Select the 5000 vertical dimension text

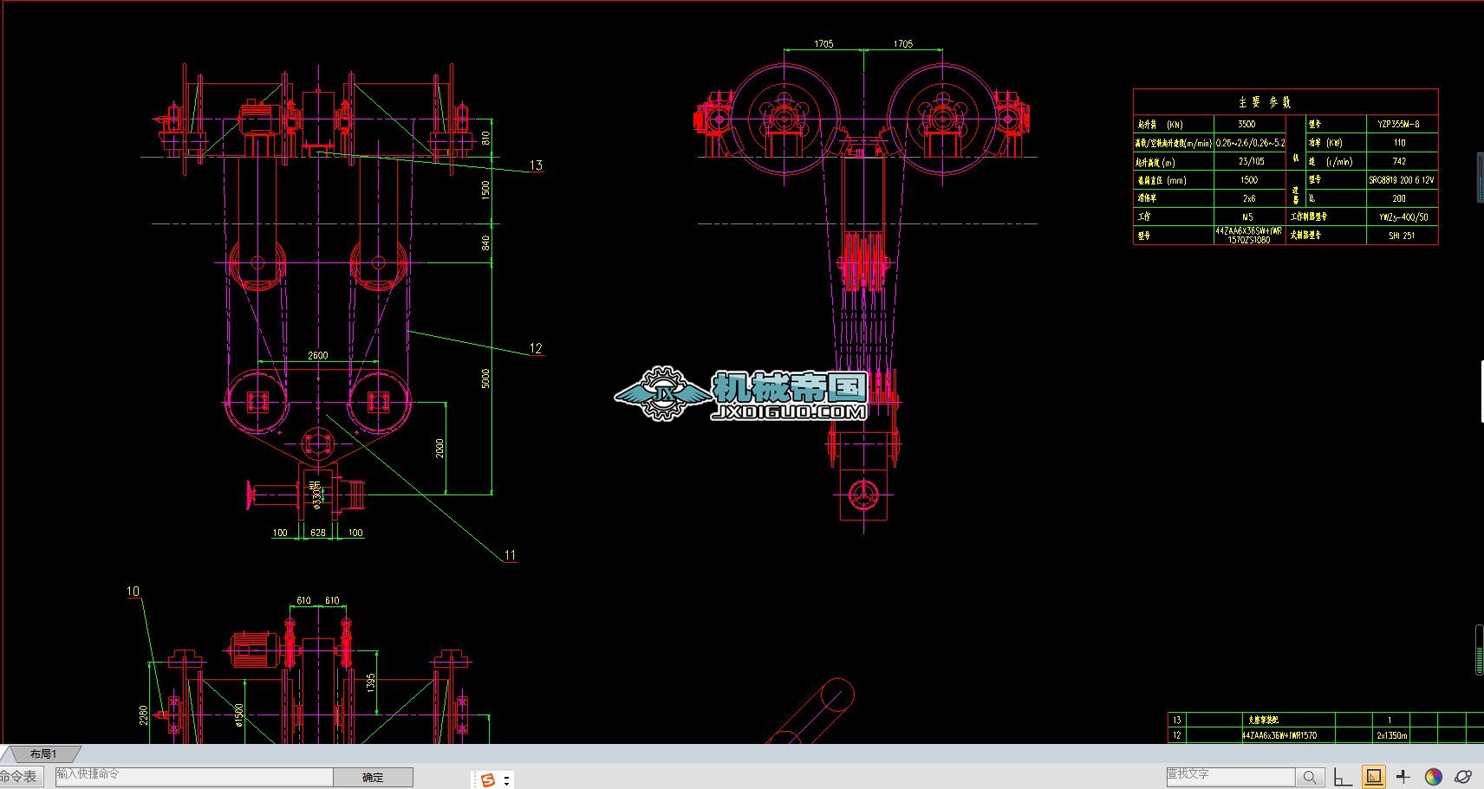(485, 378)
